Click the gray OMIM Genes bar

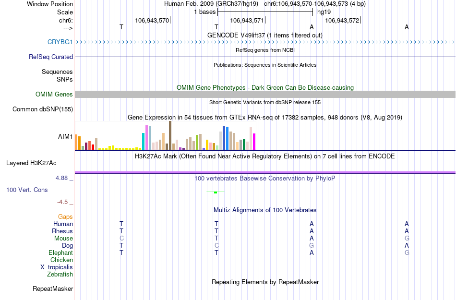pos(265,94)
